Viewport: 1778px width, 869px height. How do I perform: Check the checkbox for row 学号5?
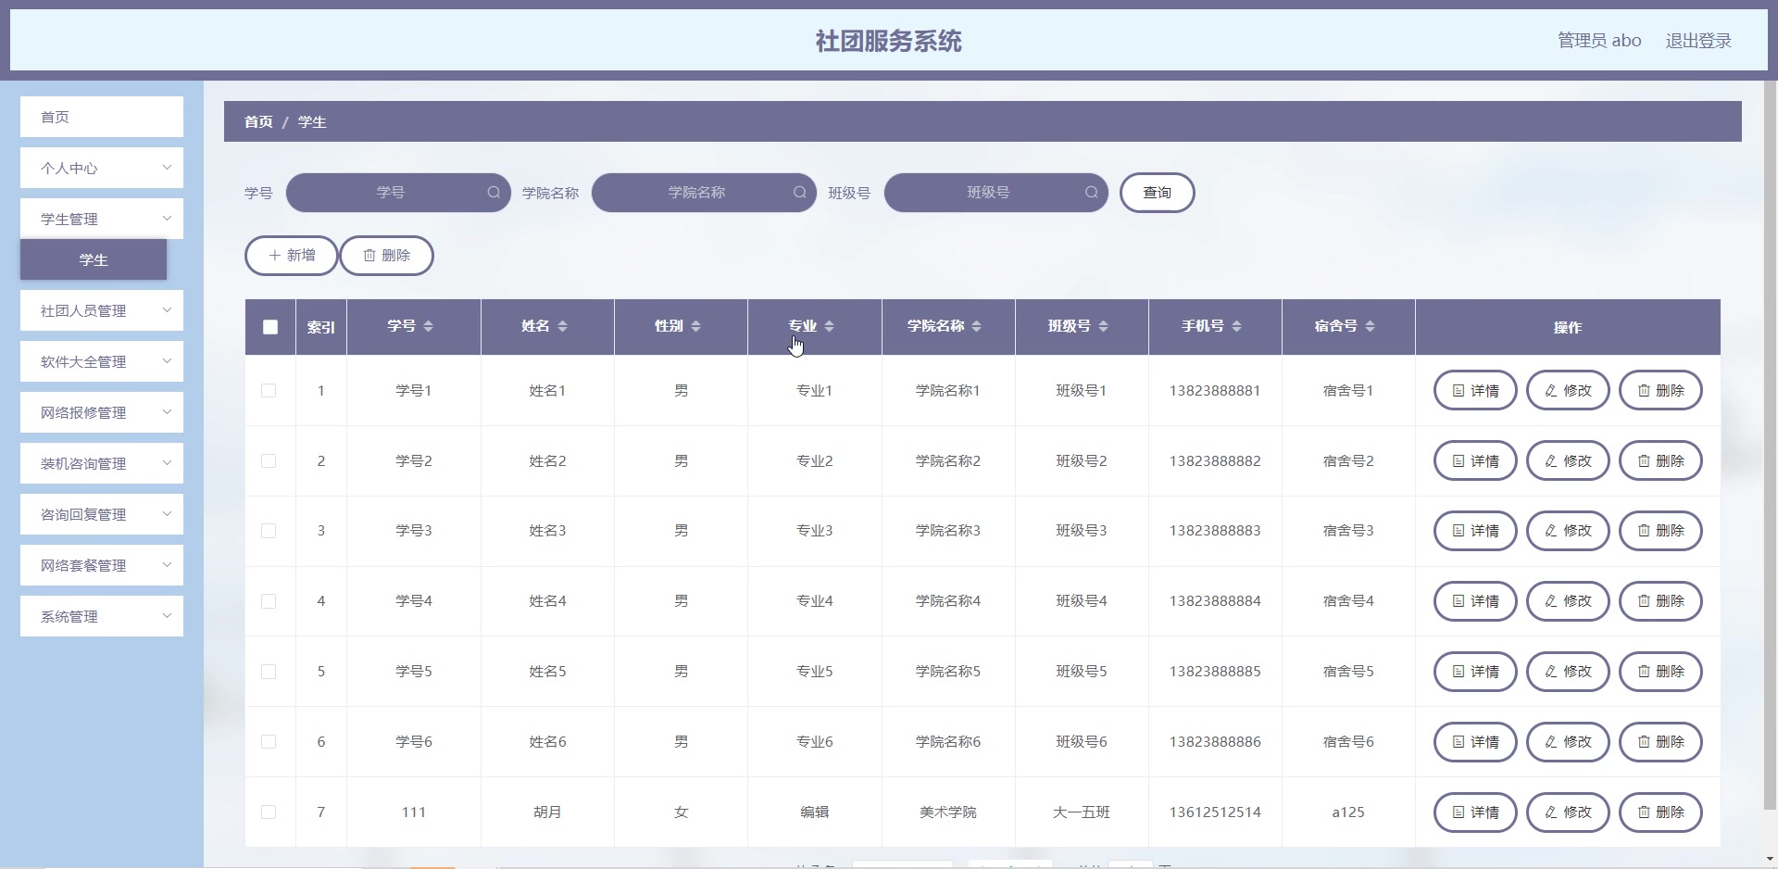tap(269, 672)
